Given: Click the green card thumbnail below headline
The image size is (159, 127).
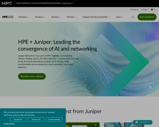Looking at the screenshot, I should pyautogui.click(x=83, y=125).
